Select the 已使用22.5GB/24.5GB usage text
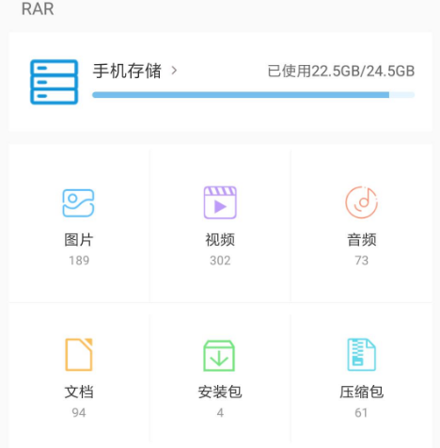This screenshot has width=440, height=448. point(341,71)
